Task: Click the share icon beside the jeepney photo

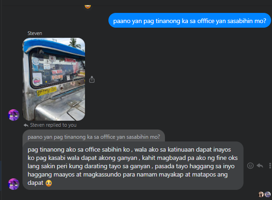Action: (92, 79)
